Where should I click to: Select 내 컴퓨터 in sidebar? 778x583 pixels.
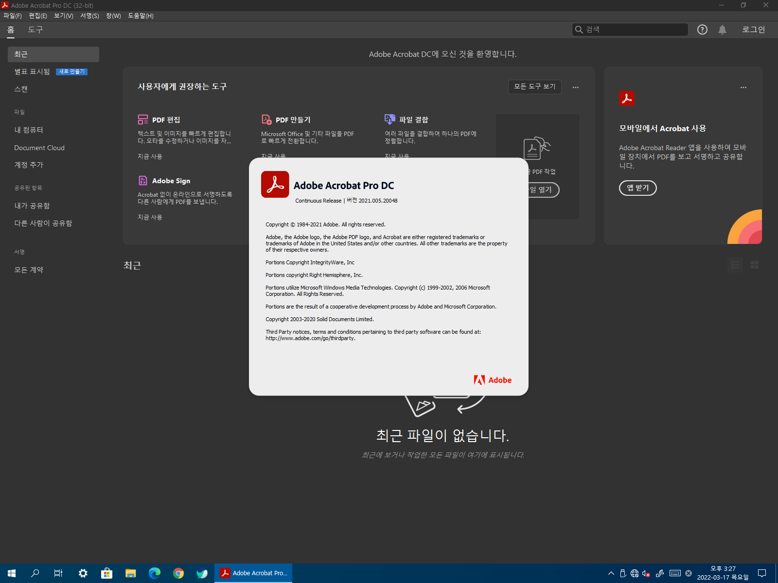29,130
